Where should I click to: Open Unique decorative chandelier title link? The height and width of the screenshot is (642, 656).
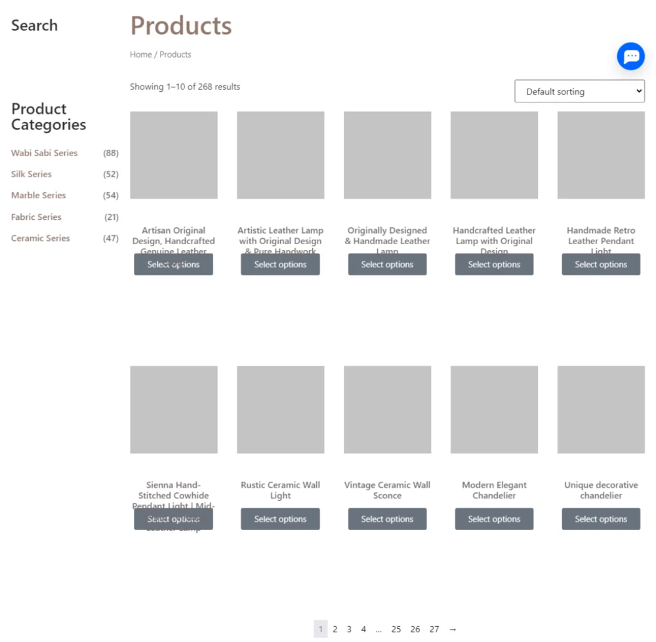[x=601, y=490]
